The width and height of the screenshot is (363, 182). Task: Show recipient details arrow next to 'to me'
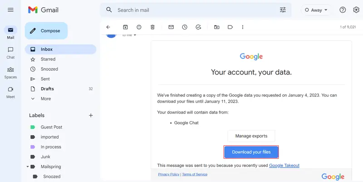pos(135,35)
